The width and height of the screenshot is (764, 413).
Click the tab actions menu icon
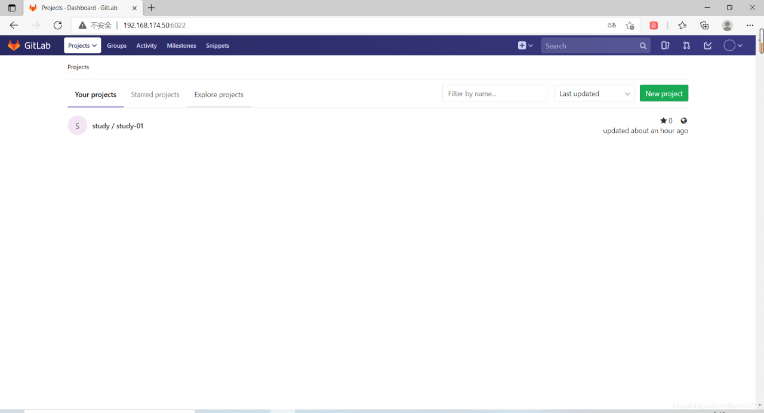(12, 8)
